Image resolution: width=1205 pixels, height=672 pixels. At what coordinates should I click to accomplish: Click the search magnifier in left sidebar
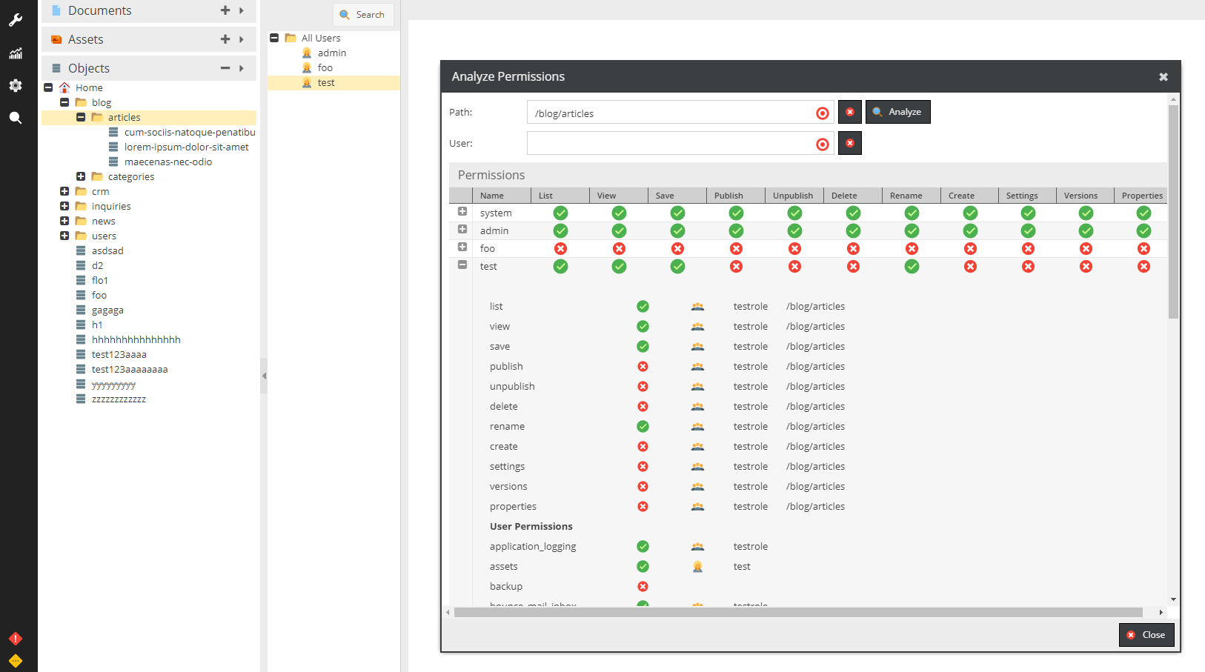tap(16, 118)
